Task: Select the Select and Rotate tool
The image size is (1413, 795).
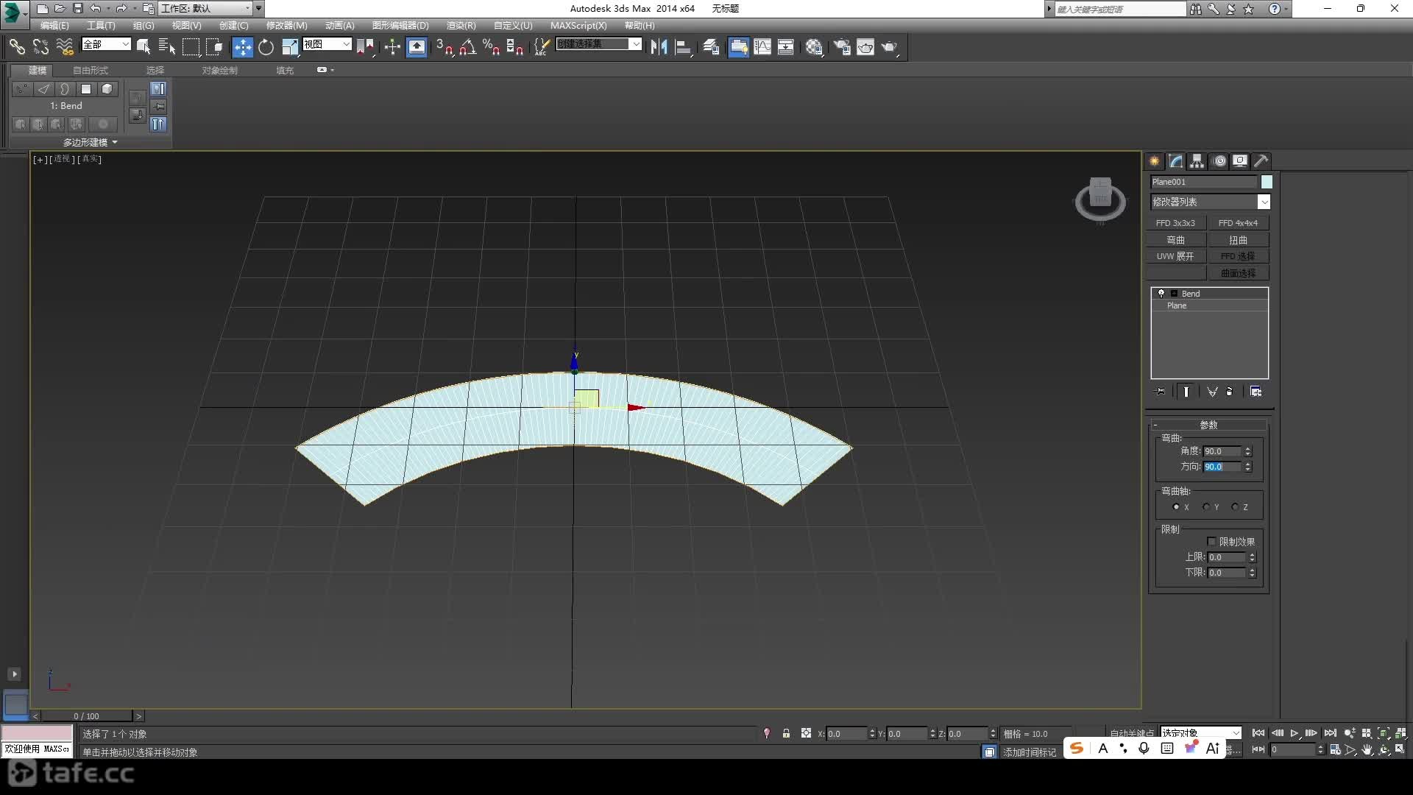Action: click(266, 47)
